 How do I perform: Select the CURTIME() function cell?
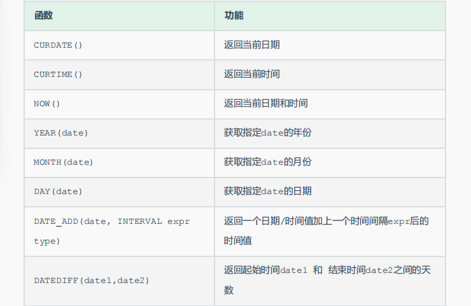[58, 74]
